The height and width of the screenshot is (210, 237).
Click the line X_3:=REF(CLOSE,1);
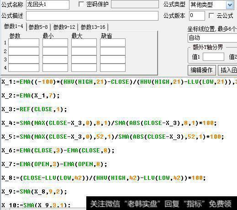click(34, 109)
